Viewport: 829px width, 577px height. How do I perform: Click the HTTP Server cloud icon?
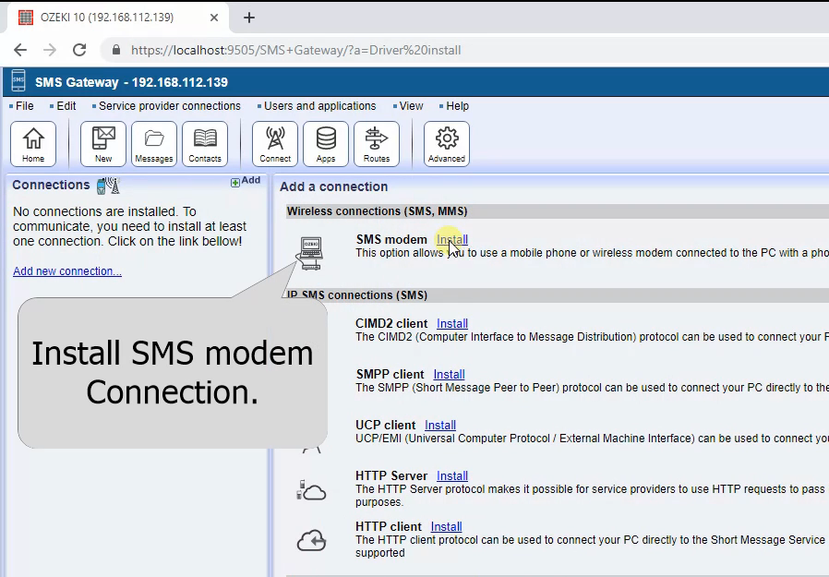pos(311,489)
